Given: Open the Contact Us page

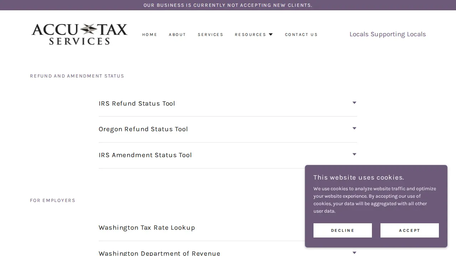Looking at the screenshot, I should [x=301, y=34].
